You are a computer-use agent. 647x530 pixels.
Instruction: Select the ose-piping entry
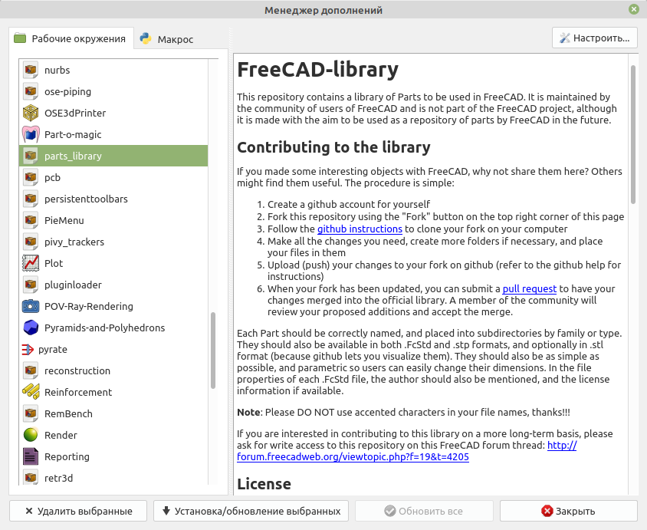click(113, 91)
